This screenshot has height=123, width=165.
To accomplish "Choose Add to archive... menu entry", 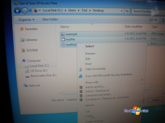I will (x=95, y=87).
